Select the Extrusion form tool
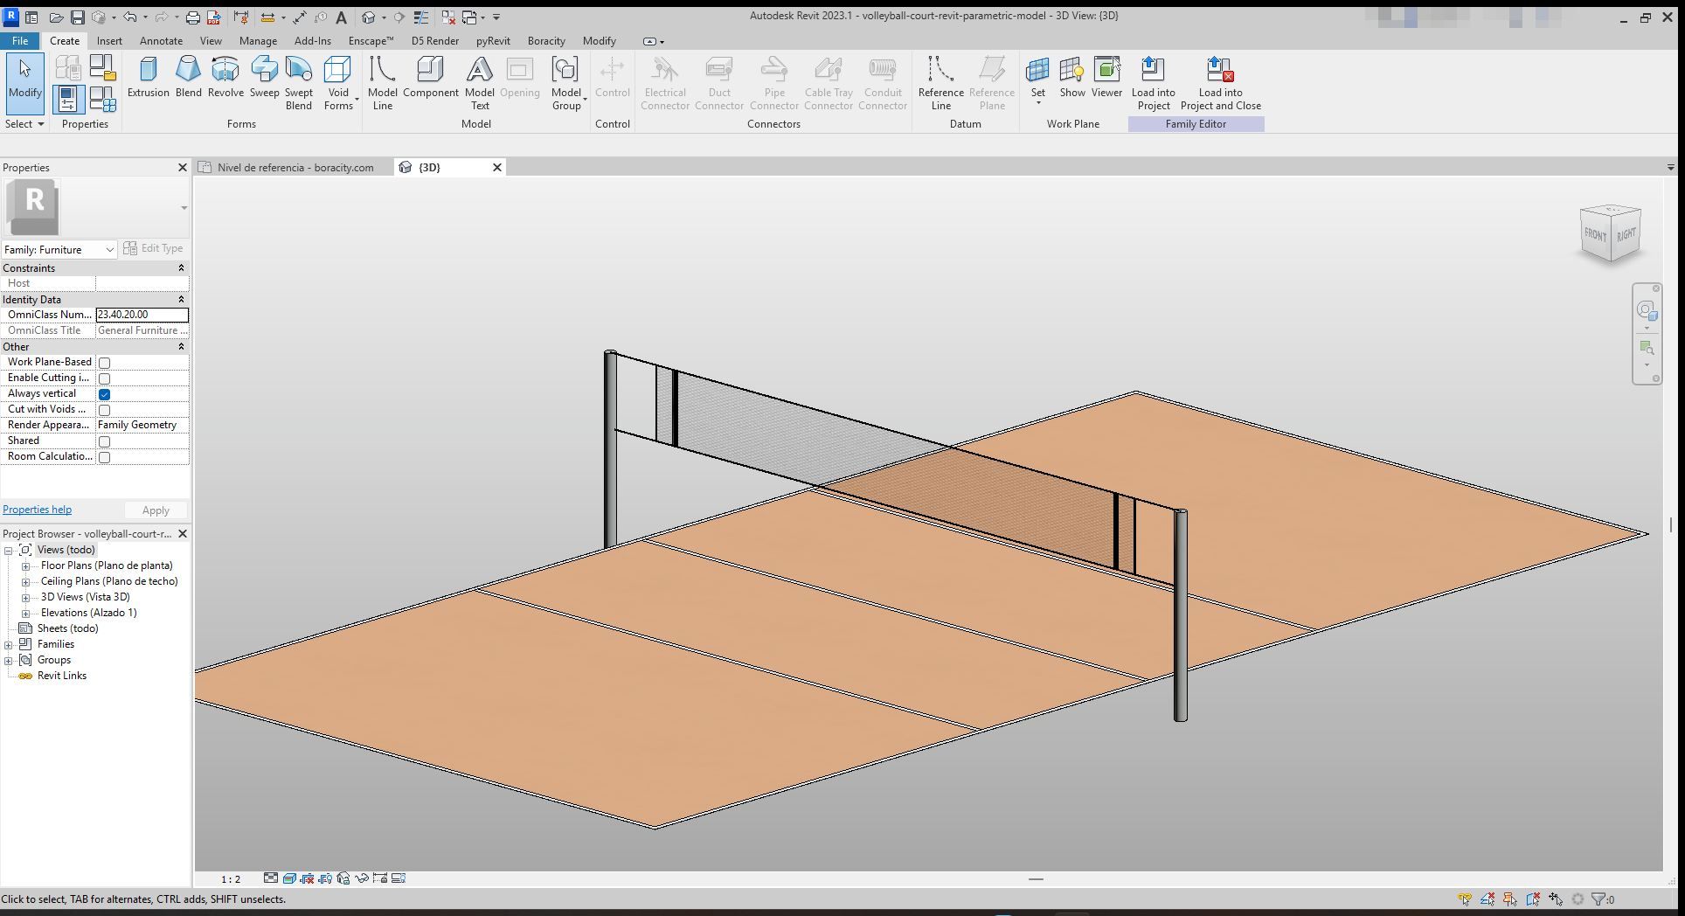 tap(148, 79)
